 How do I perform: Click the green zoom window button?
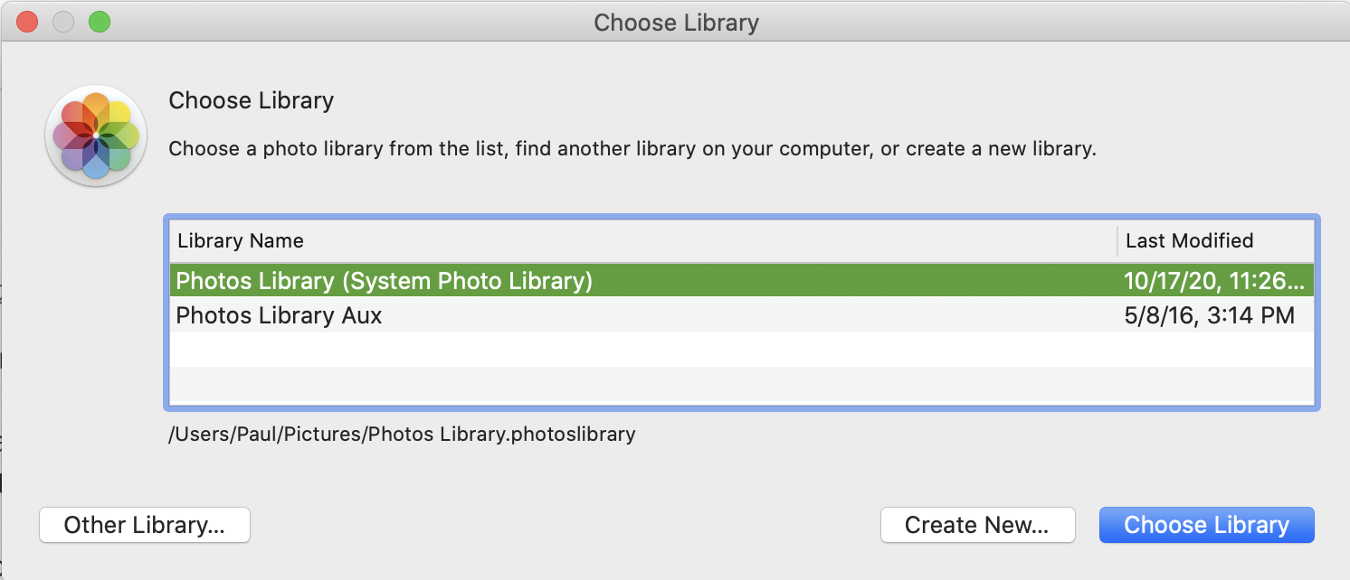[x=99, y=22]
